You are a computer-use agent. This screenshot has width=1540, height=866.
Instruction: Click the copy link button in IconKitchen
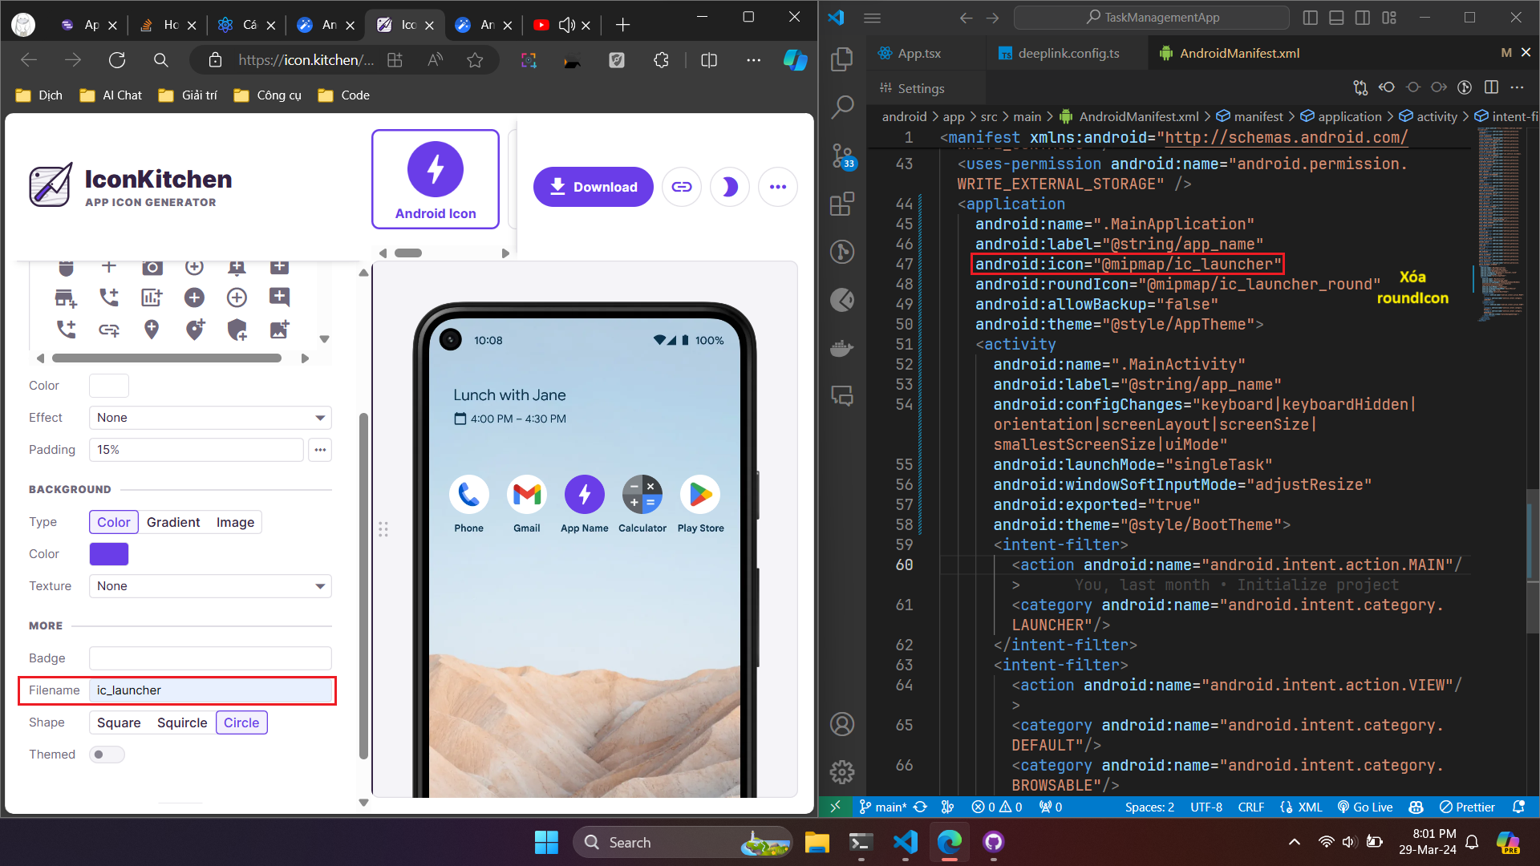[x=682, y=187]
